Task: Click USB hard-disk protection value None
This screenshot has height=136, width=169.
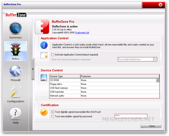Action: coord(84,92)
